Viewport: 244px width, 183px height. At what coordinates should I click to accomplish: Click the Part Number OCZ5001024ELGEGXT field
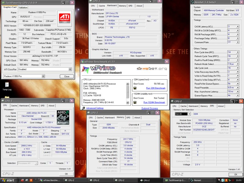[204, 130]
